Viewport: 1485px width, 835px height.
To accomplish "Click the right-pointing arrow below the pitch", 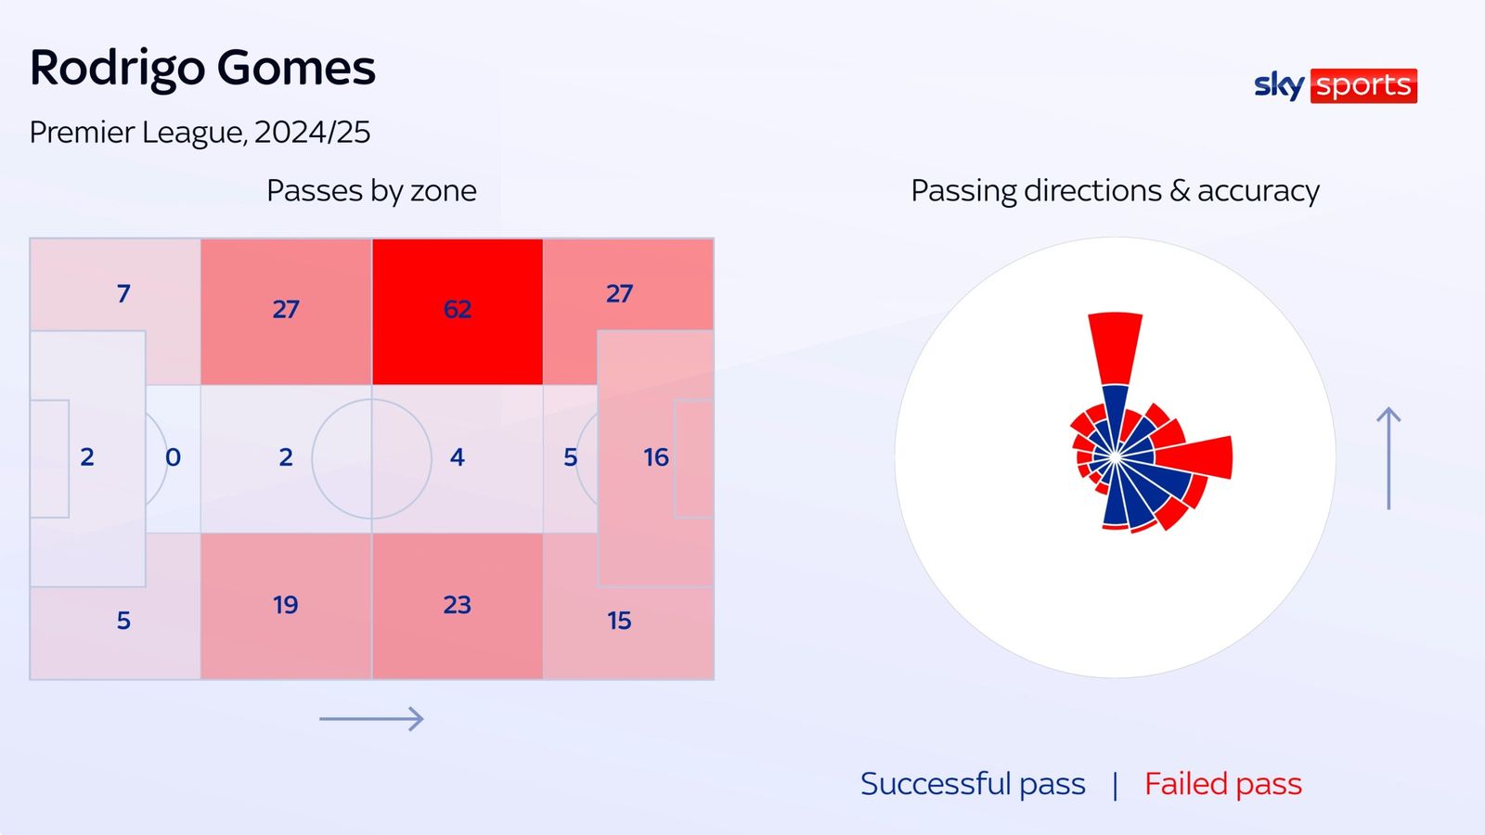I will 371,718.
